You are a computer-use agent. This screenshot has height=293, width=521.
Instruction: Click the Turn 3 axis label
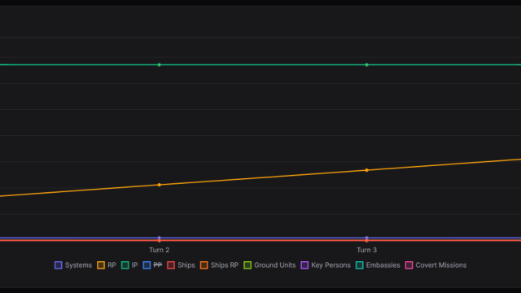(367, 250)
